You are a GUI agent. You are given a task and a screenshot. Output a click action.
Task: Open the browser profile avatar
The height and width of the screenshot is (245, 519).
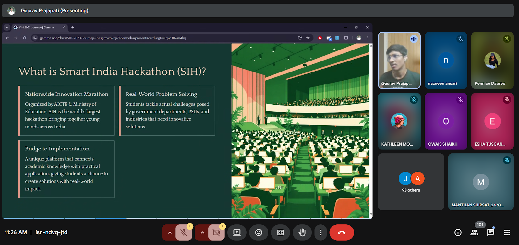click(359, 38)
